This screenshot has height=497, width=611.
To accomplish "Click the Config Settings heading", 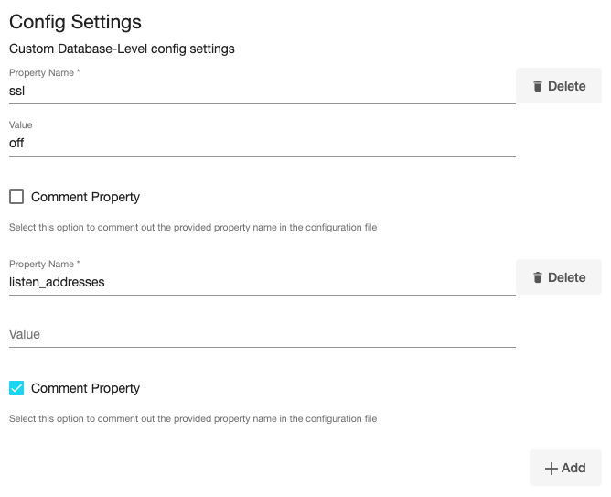I will [75, 21].
